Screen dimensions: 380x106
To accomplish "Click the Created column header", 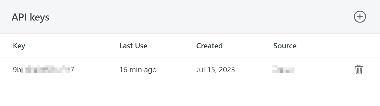I will coord(209,46).
